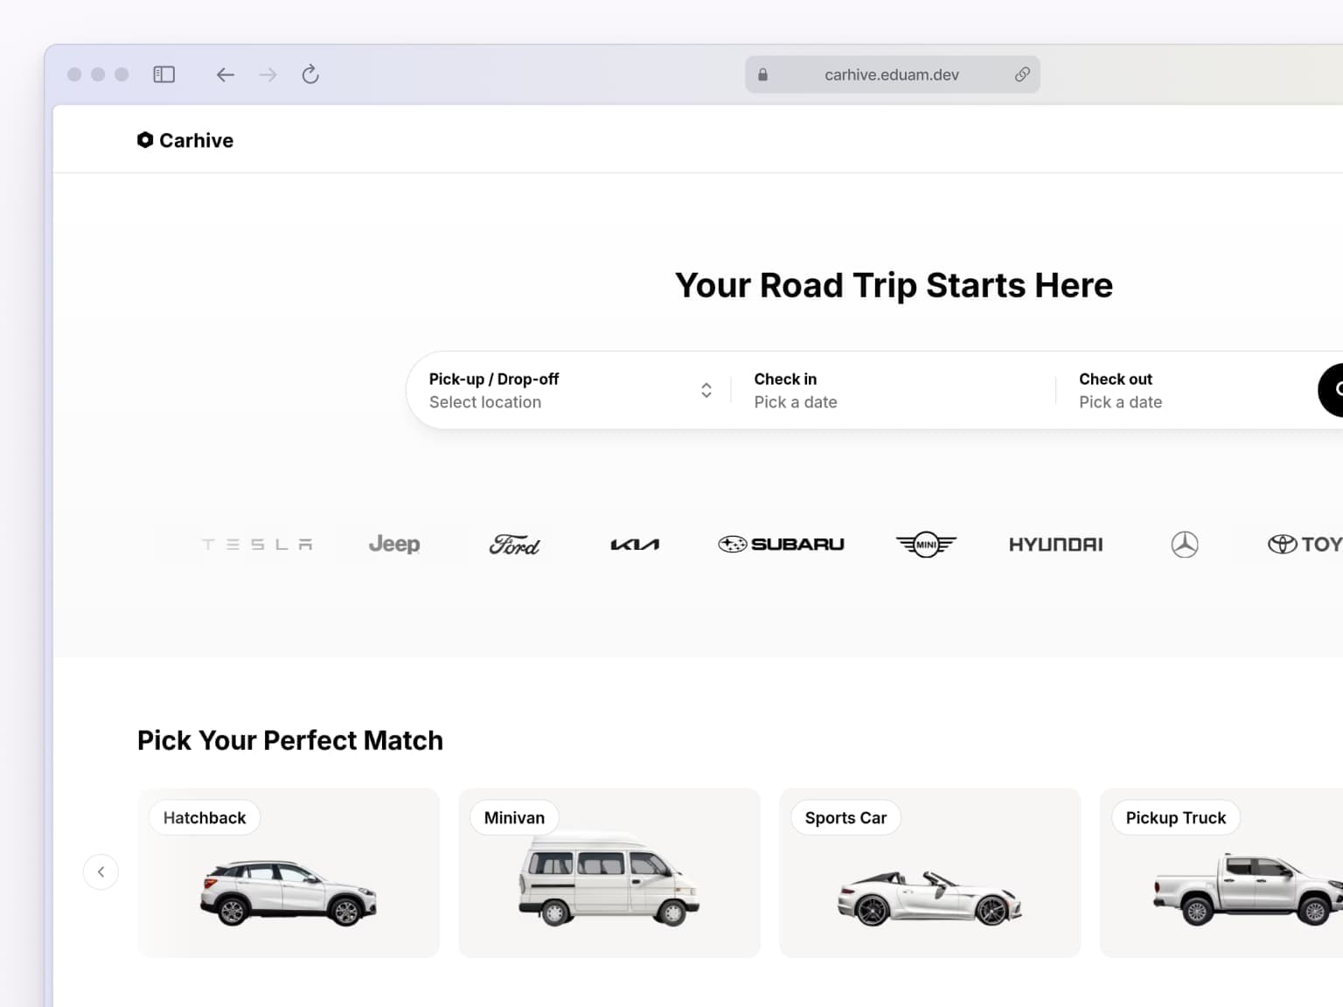Image resolution: width=1343 pixels, height=1007 pixels.
Task: Toggle the browser sidebar panel icon
Action: coord(164,74)
